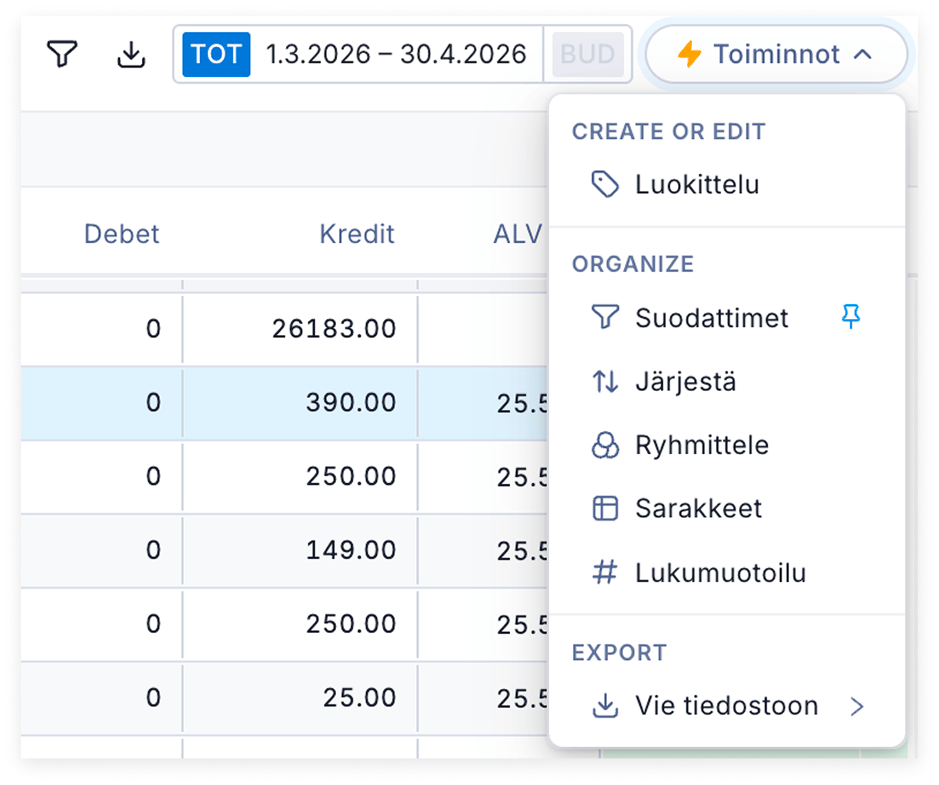Click the sort arrows icon beside Järjestä
This screenshot has height=785, width=939.
pos(605,382)
